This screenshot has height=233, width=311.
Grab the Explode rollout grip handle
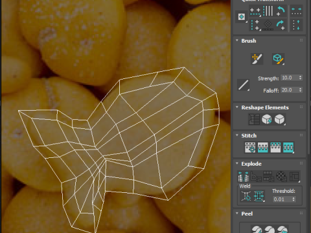tap(301, 164)
